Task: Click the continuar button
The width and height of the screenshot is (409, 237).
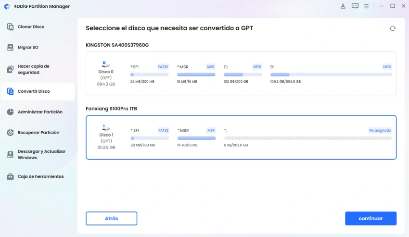Action: coord(371,218)
